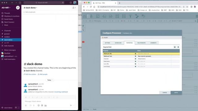Viewport: 198px width, 111px height.
Task: Click the browser home icon
Action: pyautogui.click(x=94, y=7)
